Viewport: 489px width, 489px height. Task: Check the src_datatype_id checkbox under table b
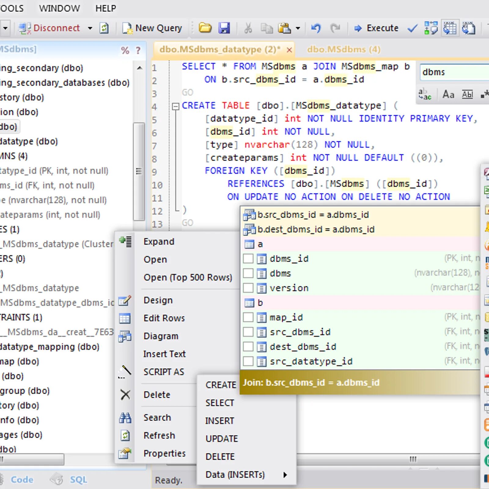pos(248,361)
